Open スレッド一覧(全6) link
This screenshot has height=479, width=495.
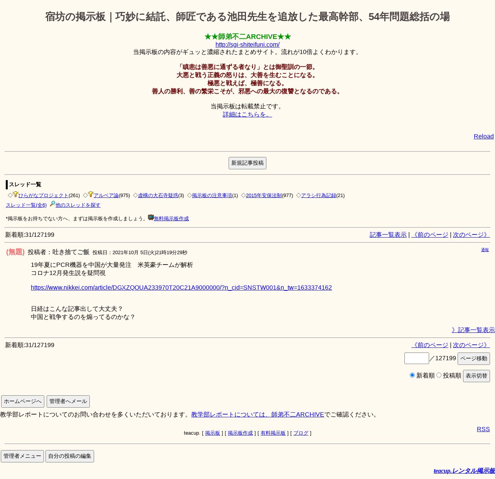[26, 205]
